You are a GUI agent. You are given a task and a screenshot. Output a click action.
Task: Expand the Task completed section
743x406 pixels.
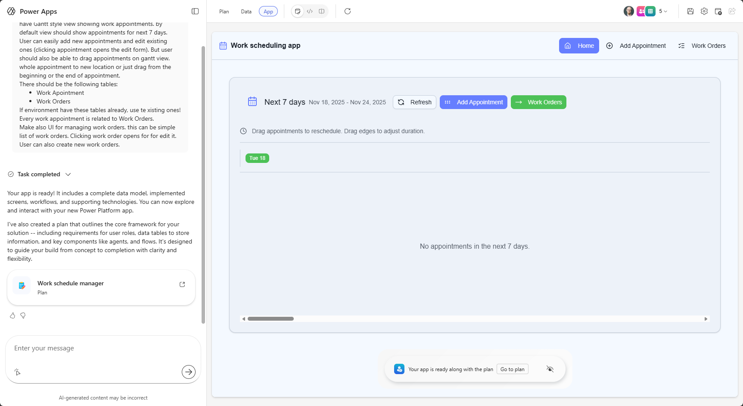coord(68,174)
